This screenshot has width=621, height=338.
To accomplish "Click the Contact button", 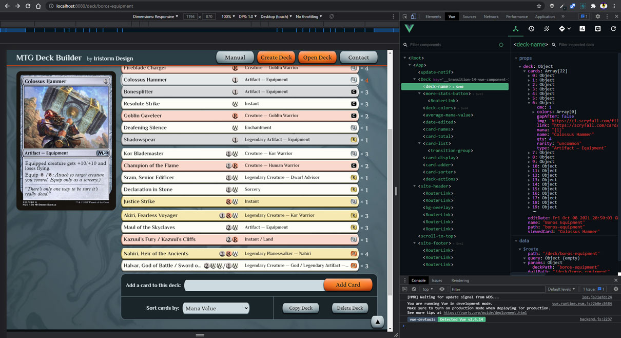I will coord(359,58).
